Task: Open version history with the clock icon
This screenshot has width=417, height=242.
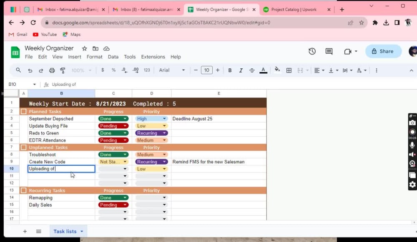Action: (x=312, y=51)
